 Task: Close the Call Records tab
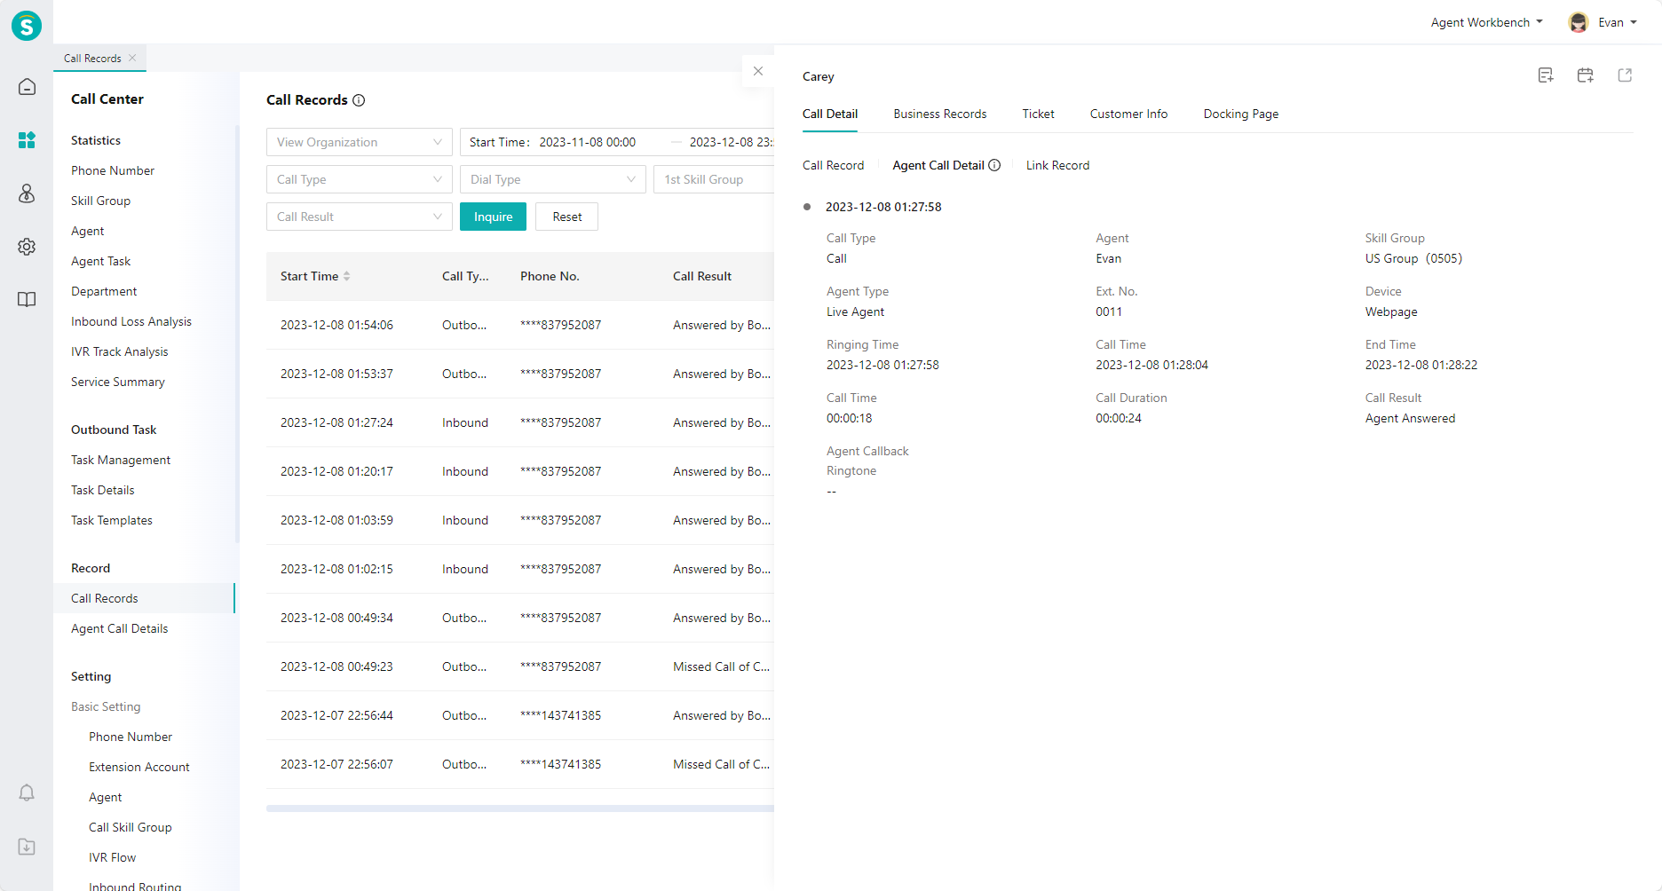(x=132, y=58)
